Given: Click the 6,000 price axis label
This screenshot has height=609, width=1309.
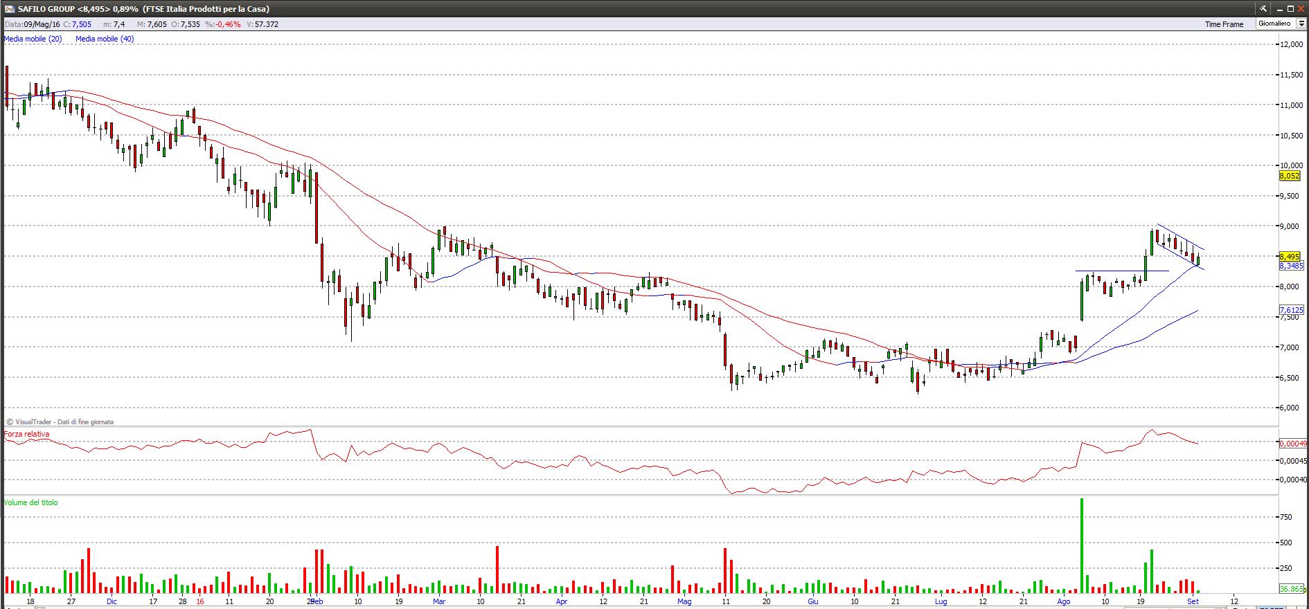Looking at the screenshot, I should coord(1290,408).
